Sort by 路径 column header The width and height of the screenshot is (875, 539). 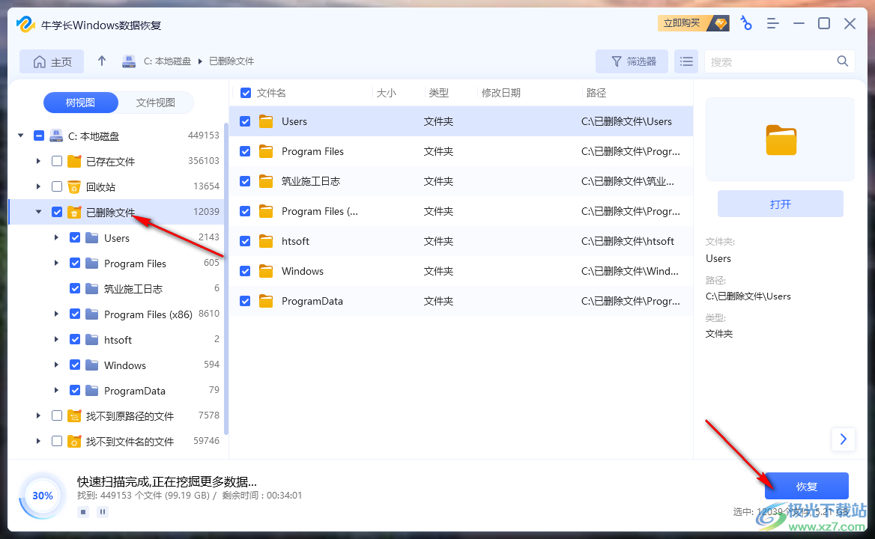[x=596, y=93]
